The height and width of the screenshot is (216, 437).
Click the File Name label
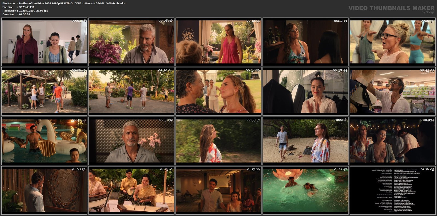pyautogui.click(x=8, y=3)
